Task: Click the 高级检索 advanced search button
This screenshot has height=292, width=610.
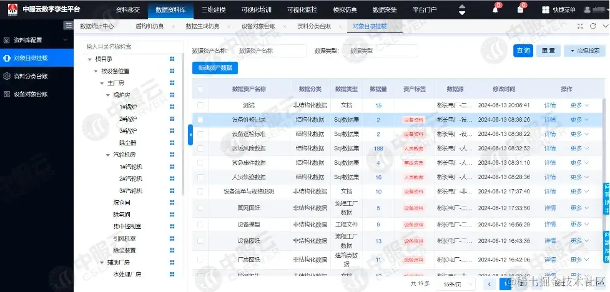Action: (584, 51)
